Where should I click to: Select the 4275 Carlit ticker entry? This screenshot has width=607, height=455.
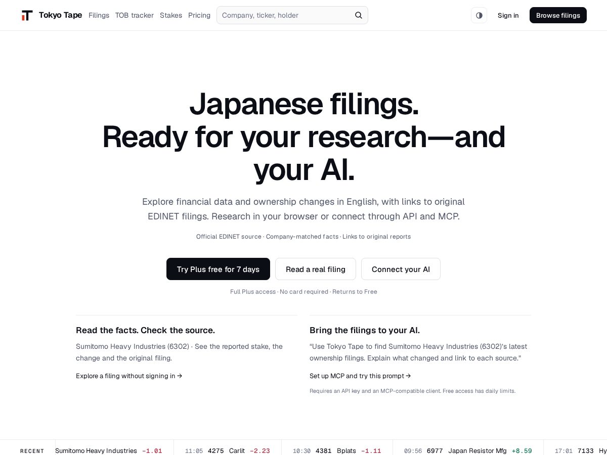227,450
